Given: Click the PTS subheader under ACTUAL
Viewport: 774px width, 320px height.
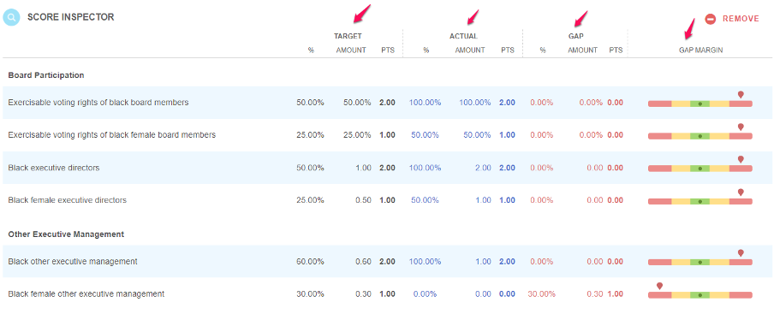Looking at the screenshot, I should pos(508,50).
